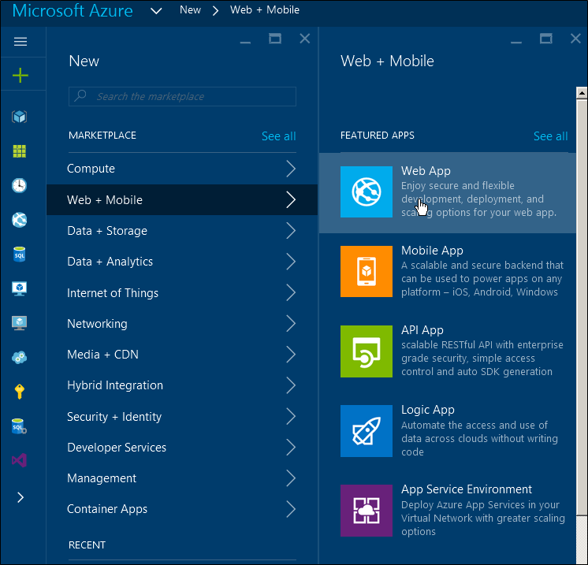Open the Microsoft Azure dropdown chevron
Image resolution: width=588 pixels, height=565 pixels.
pos(156,11)
